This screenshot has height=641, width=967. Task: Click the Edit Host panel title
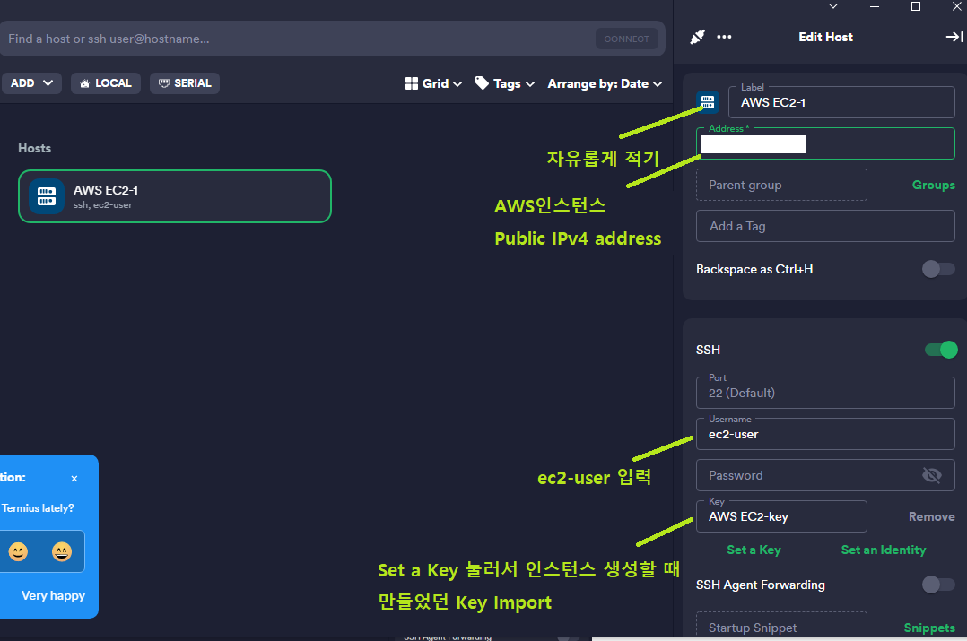pos(825,37)
